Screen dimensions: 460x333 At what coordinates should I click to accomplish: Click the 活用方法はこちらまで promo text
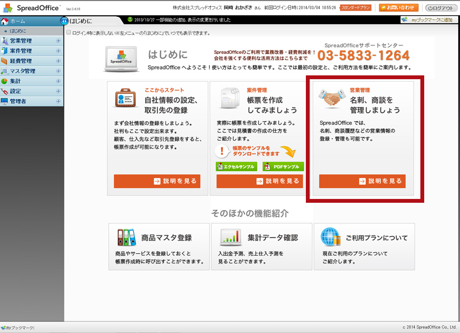point(261,58)
